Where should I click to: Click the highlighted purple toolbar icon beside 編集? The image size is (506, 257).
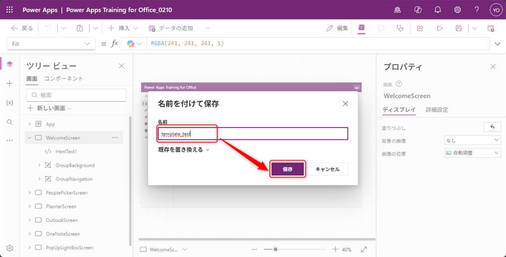tap(361, 28)
